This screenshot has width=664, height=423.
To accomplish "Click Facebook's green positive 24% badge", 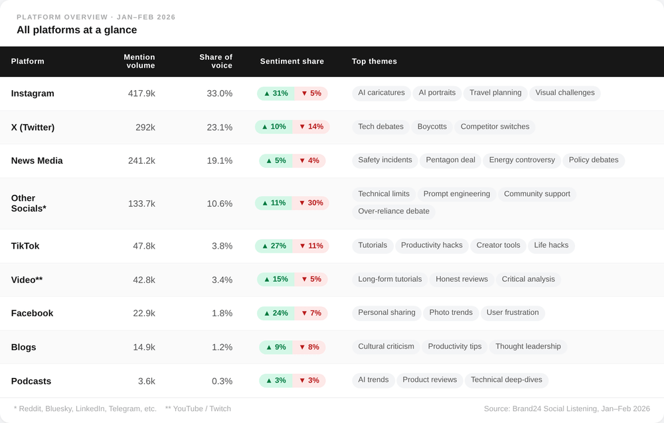I will [276, 313].
